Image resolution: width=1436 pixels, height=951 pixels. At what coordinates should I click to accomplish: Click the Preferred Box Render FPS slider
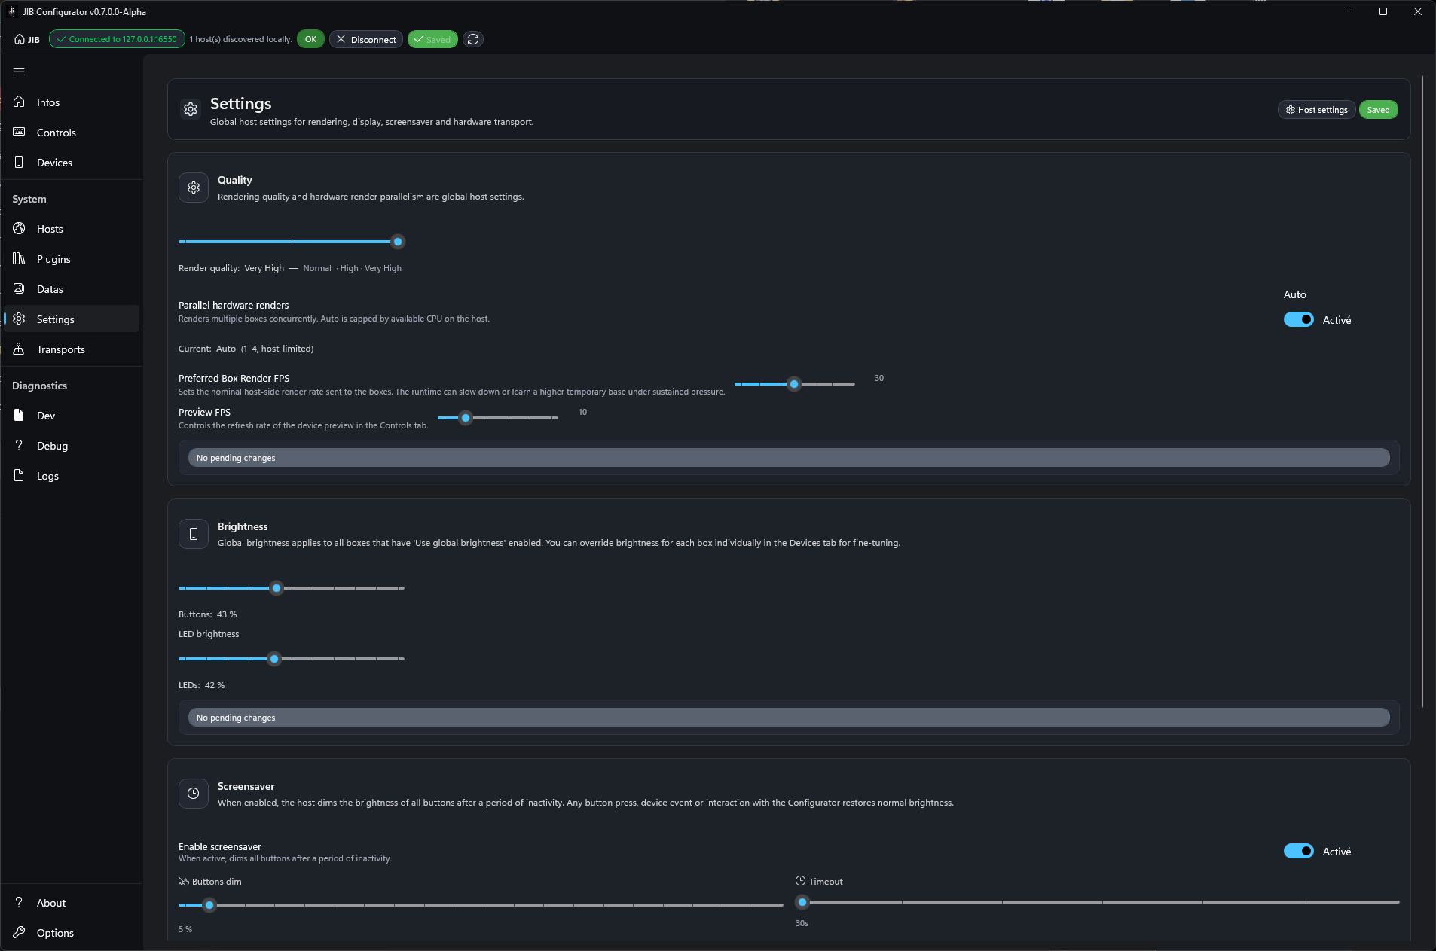click(x=794, y=384)
